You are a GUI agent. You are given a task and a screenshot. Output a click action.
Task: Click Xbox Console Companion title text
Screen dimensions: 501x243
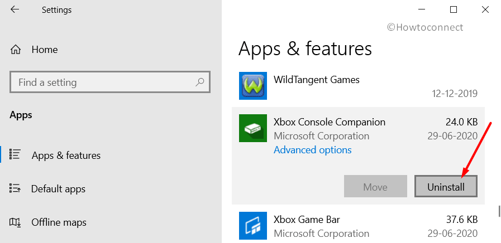point(330,122)
